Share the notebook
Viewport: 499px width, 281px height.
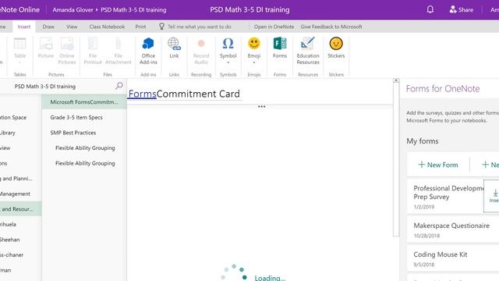coord(461,10)
